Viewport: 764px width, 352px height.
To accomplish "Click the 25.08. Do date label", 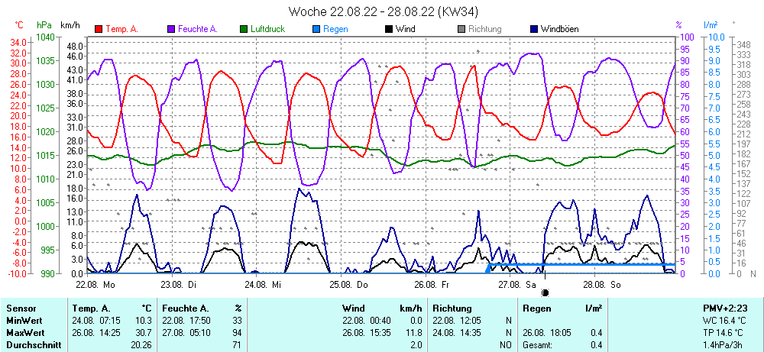I will pyautogui.click(x=348, y=284).
